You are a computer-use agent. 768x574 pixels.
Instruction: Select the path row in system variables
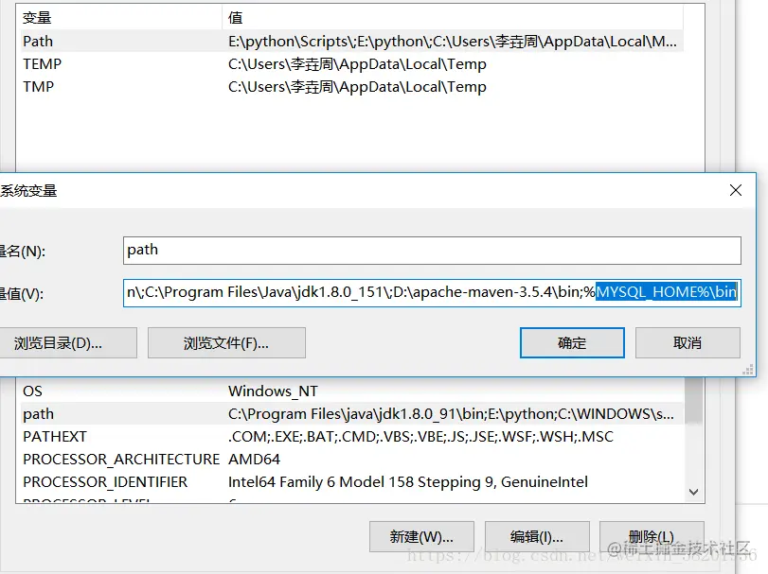[x=351, y=413]
